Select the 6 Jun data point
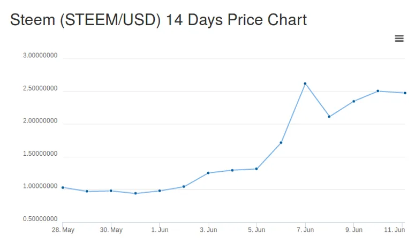The height and width of the screenshot is (243, 415). coord(281,142)
